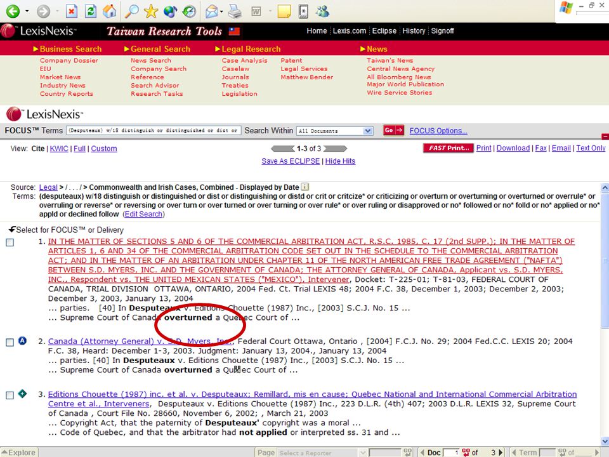609x457 pixels.
Task: Go to next results with right gray arrow
Action: pyautogui.click(x=335, y=149)
